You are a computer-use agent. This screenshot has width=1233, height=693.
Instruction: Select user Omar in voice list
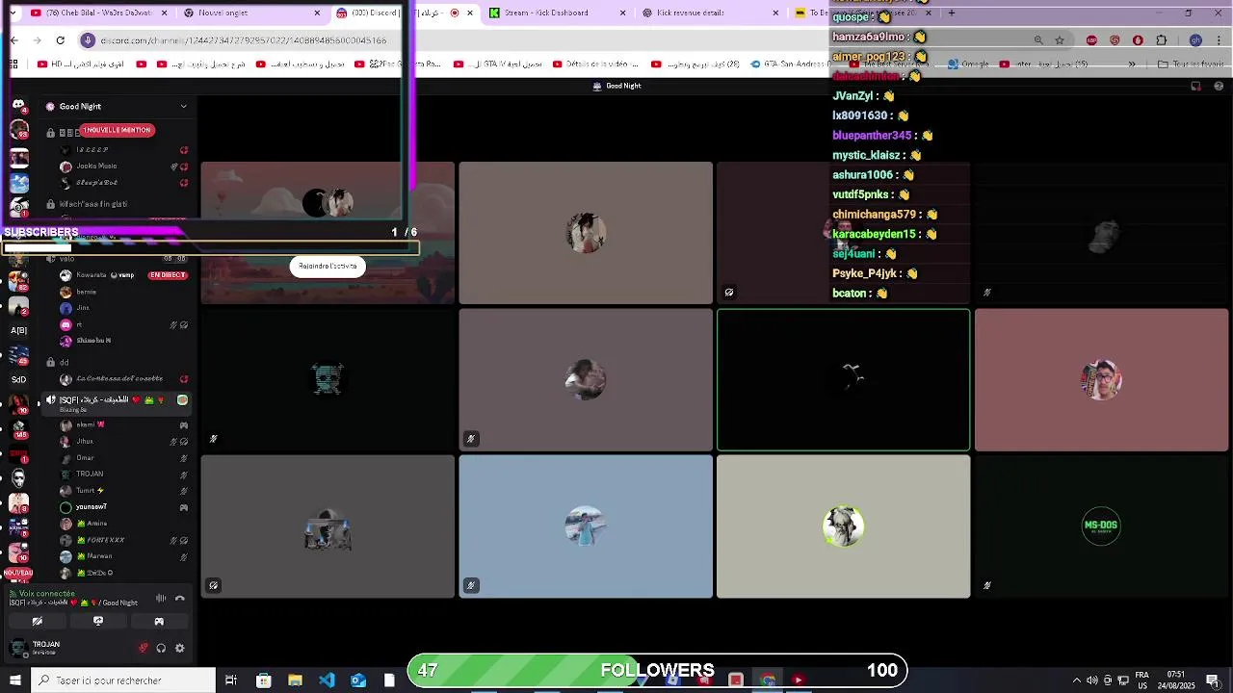(85, 458)
